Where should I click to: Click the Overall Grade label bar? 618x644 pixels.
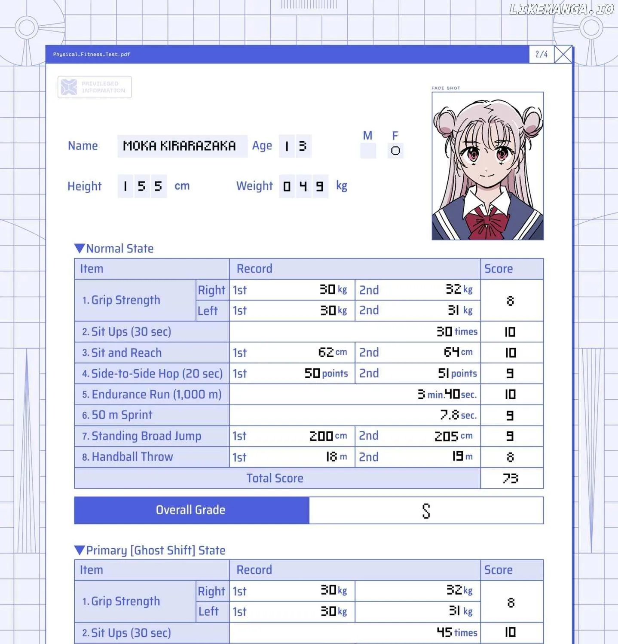192,510
